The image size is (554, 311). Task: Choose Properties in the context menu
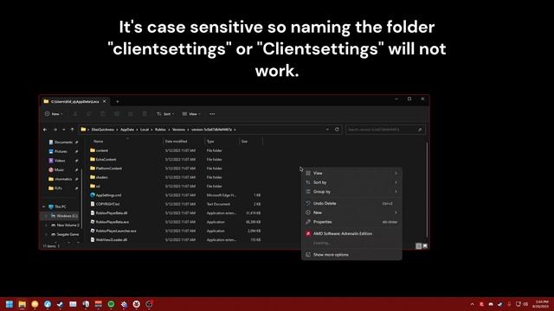coord(351,222)
